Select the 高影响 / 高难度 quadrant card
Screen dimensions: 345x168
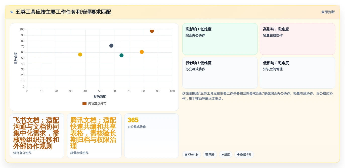(x=297, y=39)
